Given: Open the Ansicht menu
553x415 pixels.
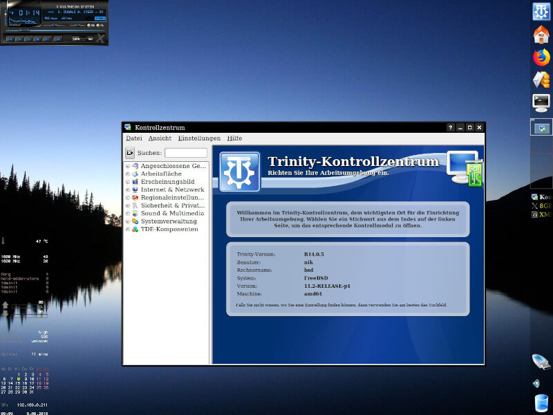Looking at the screenshot, I should coord(160,138).
